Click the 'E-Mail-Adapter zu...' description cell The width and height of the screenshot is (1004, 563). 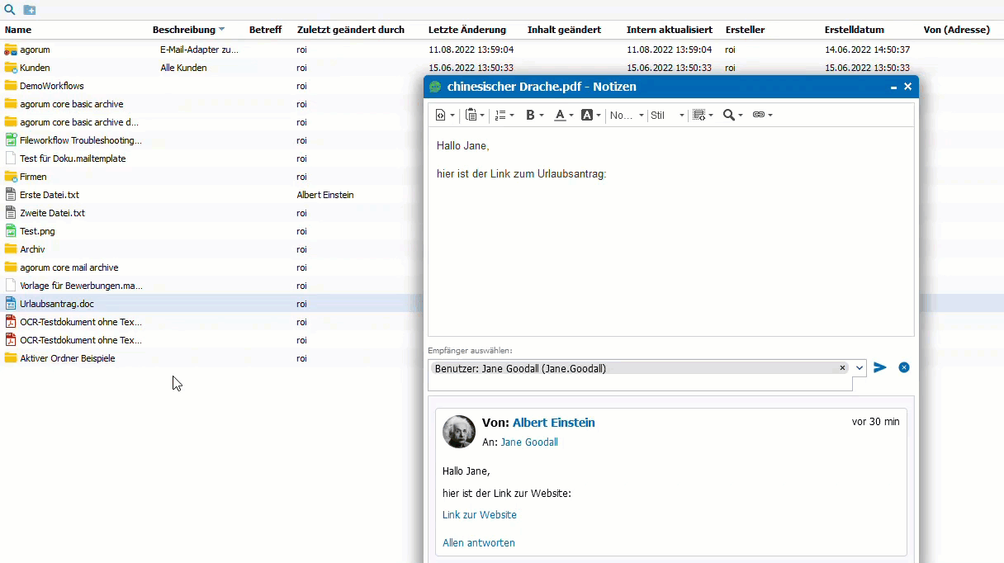click(199, 50)
